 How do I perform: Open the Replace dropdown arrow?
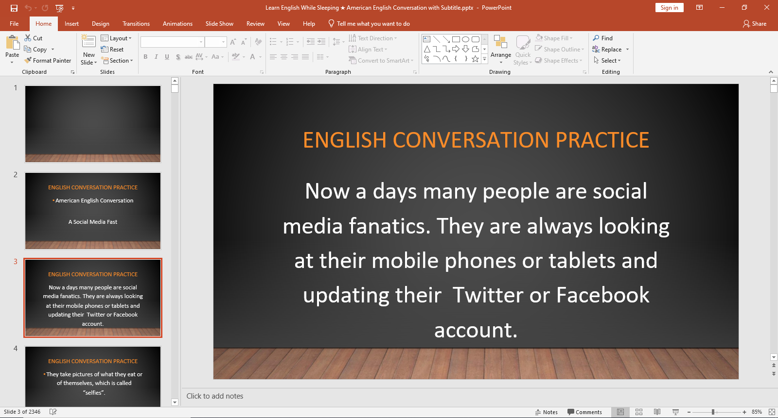pos(627,49)
